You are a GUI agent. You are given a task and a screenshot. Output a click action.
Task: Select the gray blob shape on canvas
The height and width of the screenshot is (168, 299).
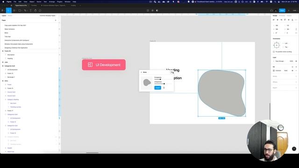click(221, 93)
